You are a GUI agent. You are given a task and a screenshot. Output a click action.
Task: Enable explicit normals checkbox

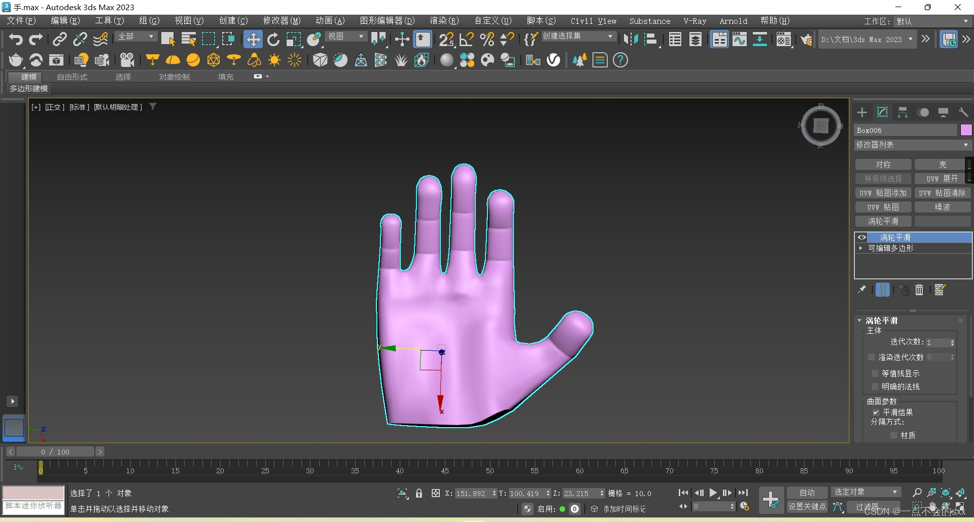tap(875, 387)
